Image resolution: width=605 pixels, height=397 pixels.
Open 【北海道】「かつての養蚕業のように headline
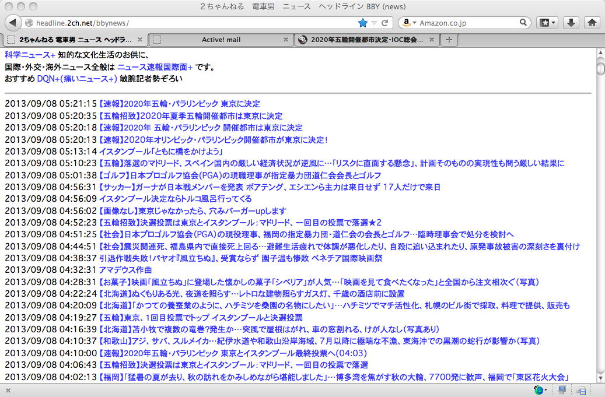coord(334,305)
